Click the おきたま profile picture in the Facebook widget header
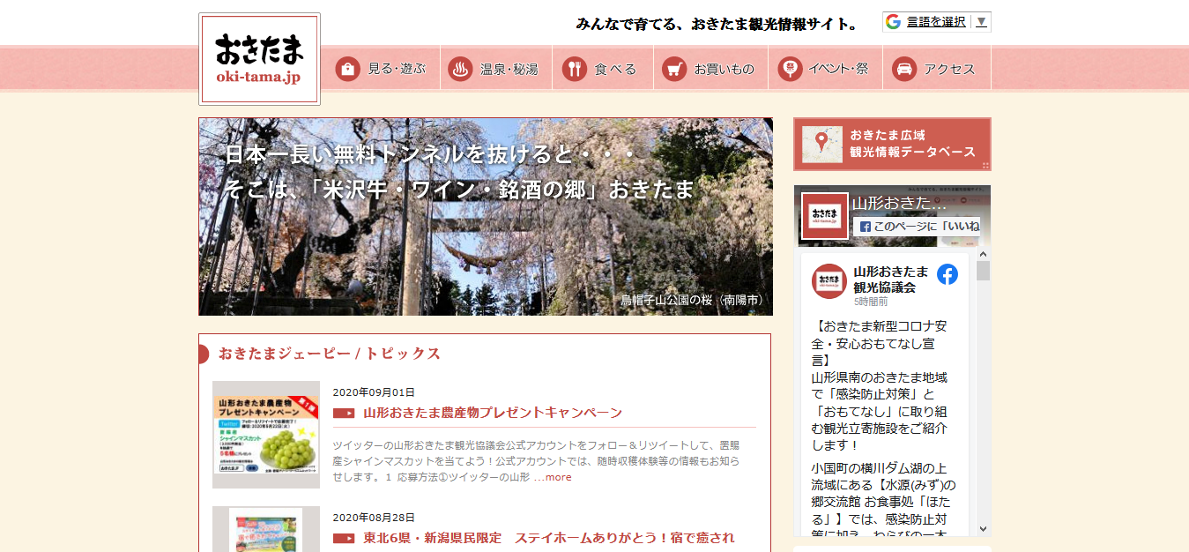Viewport: 1189px width, 552px height. [x=825, y=216]
